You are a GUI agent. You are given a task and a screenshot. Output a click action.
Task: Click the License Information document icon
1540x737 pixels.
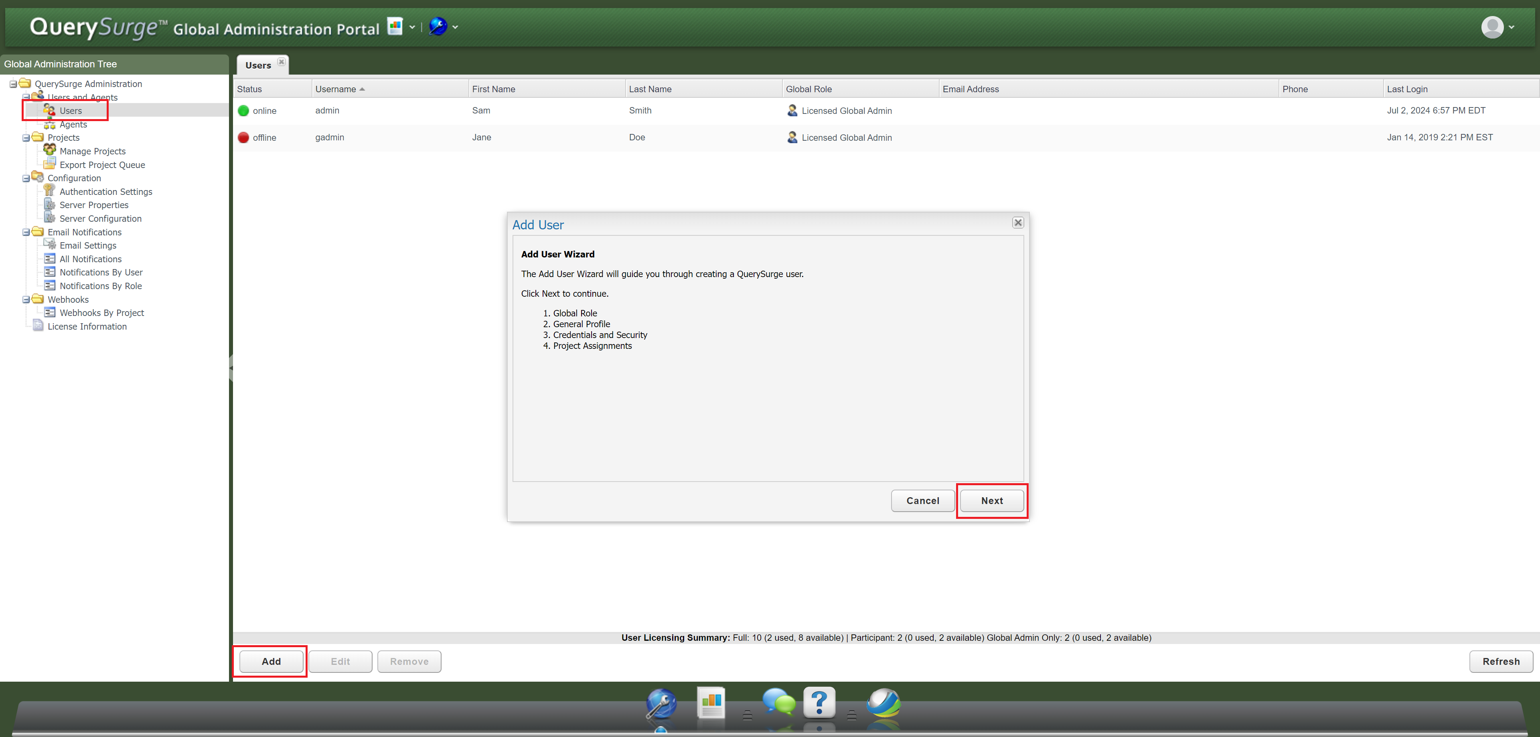38,325
